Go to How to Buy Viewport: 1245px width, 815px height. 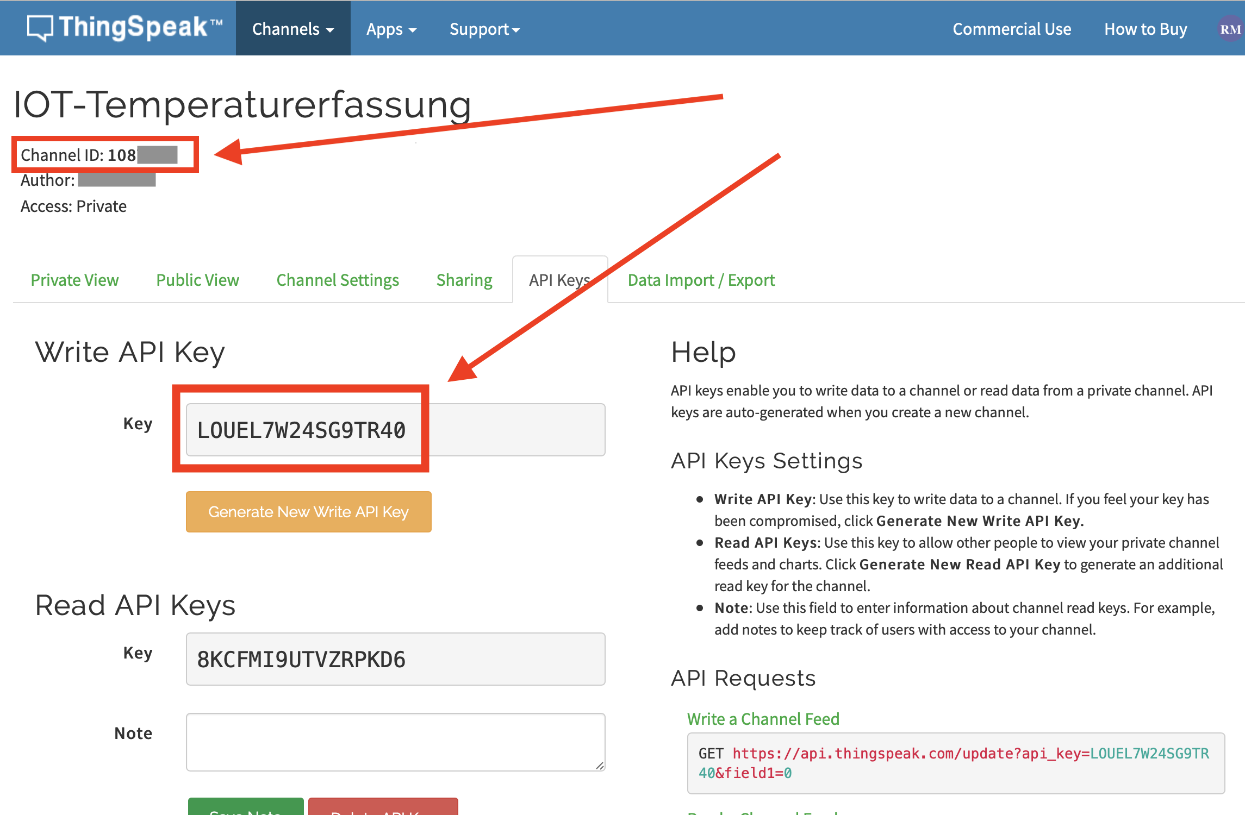1145,29
